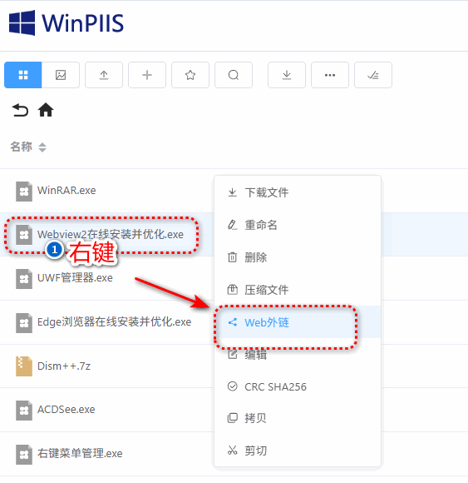Screen dimensions: 468x483
Task: Select the Dism++.7z archive icon
Action: point(24,366)
